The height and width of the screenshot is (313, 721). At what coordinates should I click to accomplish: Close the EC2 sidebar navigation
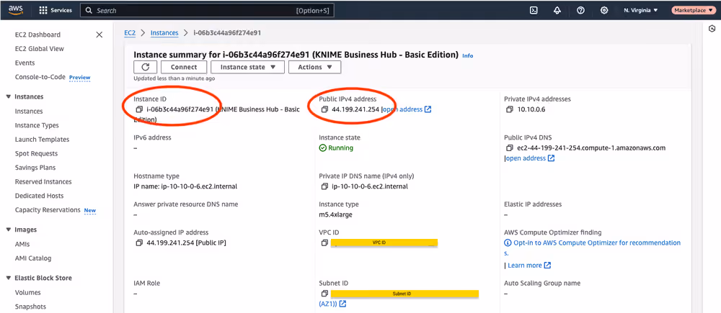click(99, 35)
